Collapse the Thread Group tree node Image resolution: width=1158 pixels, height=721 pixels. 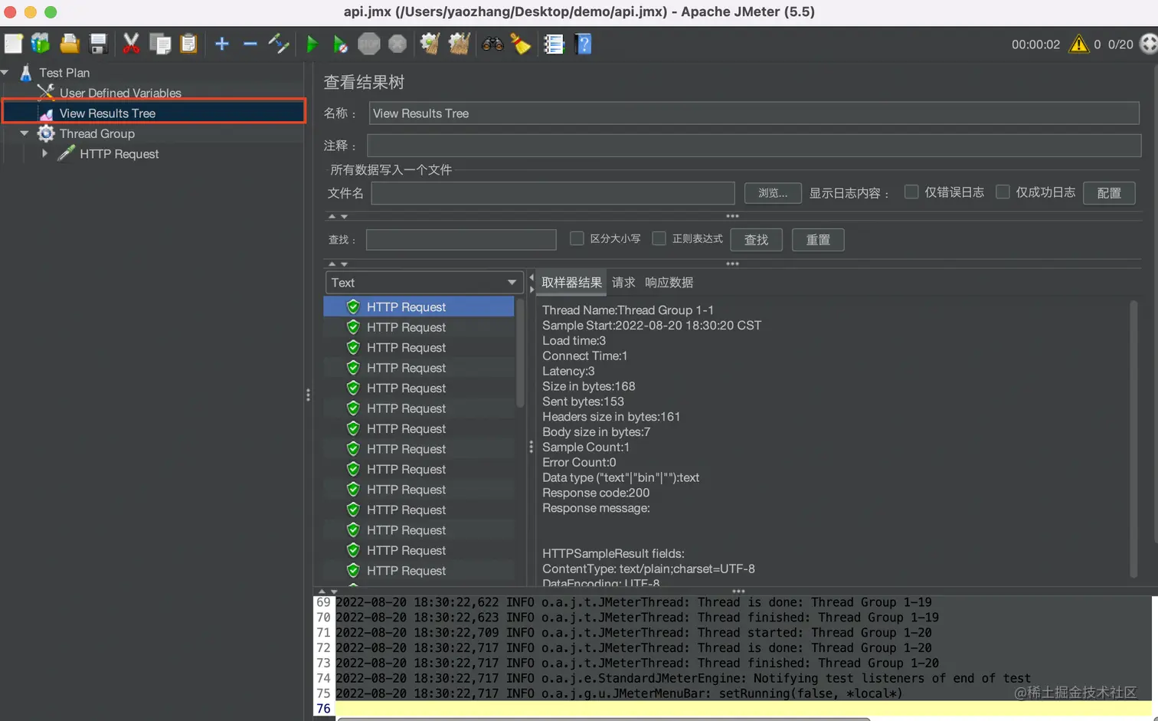pos(24,133)
